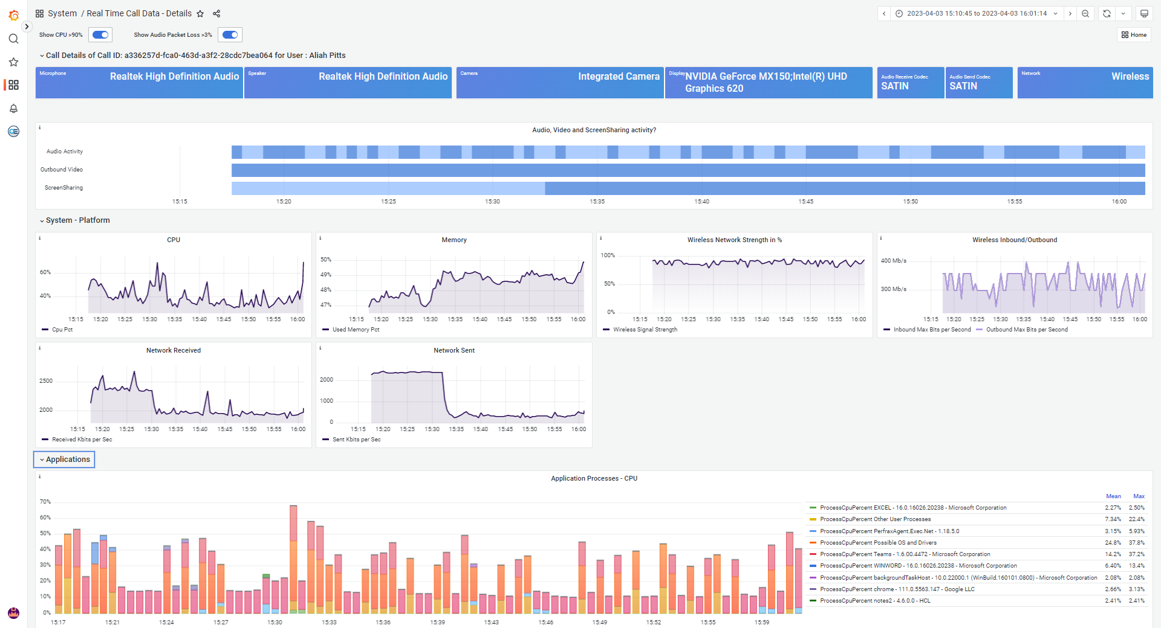Toggle Show Audio Packet Loss >3% switch

click(x=230, y=35)
